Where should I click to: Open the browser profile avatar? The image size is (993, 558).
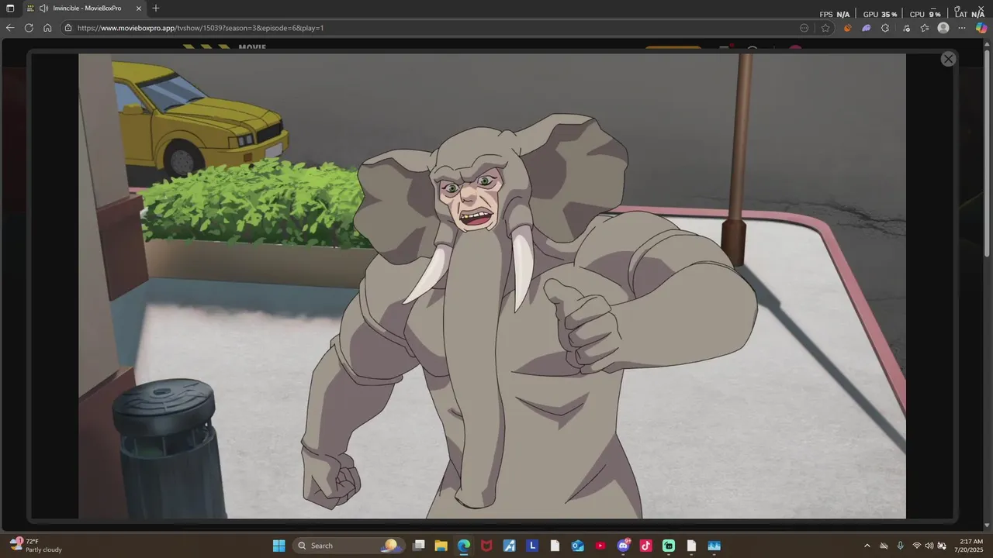click(x=943, y=28)
